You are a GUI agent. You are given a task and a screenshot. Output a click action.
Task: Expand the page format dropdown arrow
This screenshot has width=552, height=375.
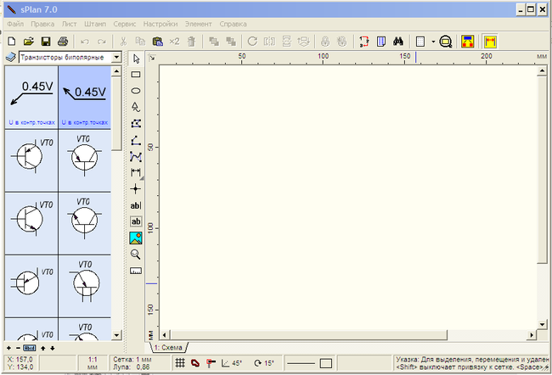click(x=432, y=41)
